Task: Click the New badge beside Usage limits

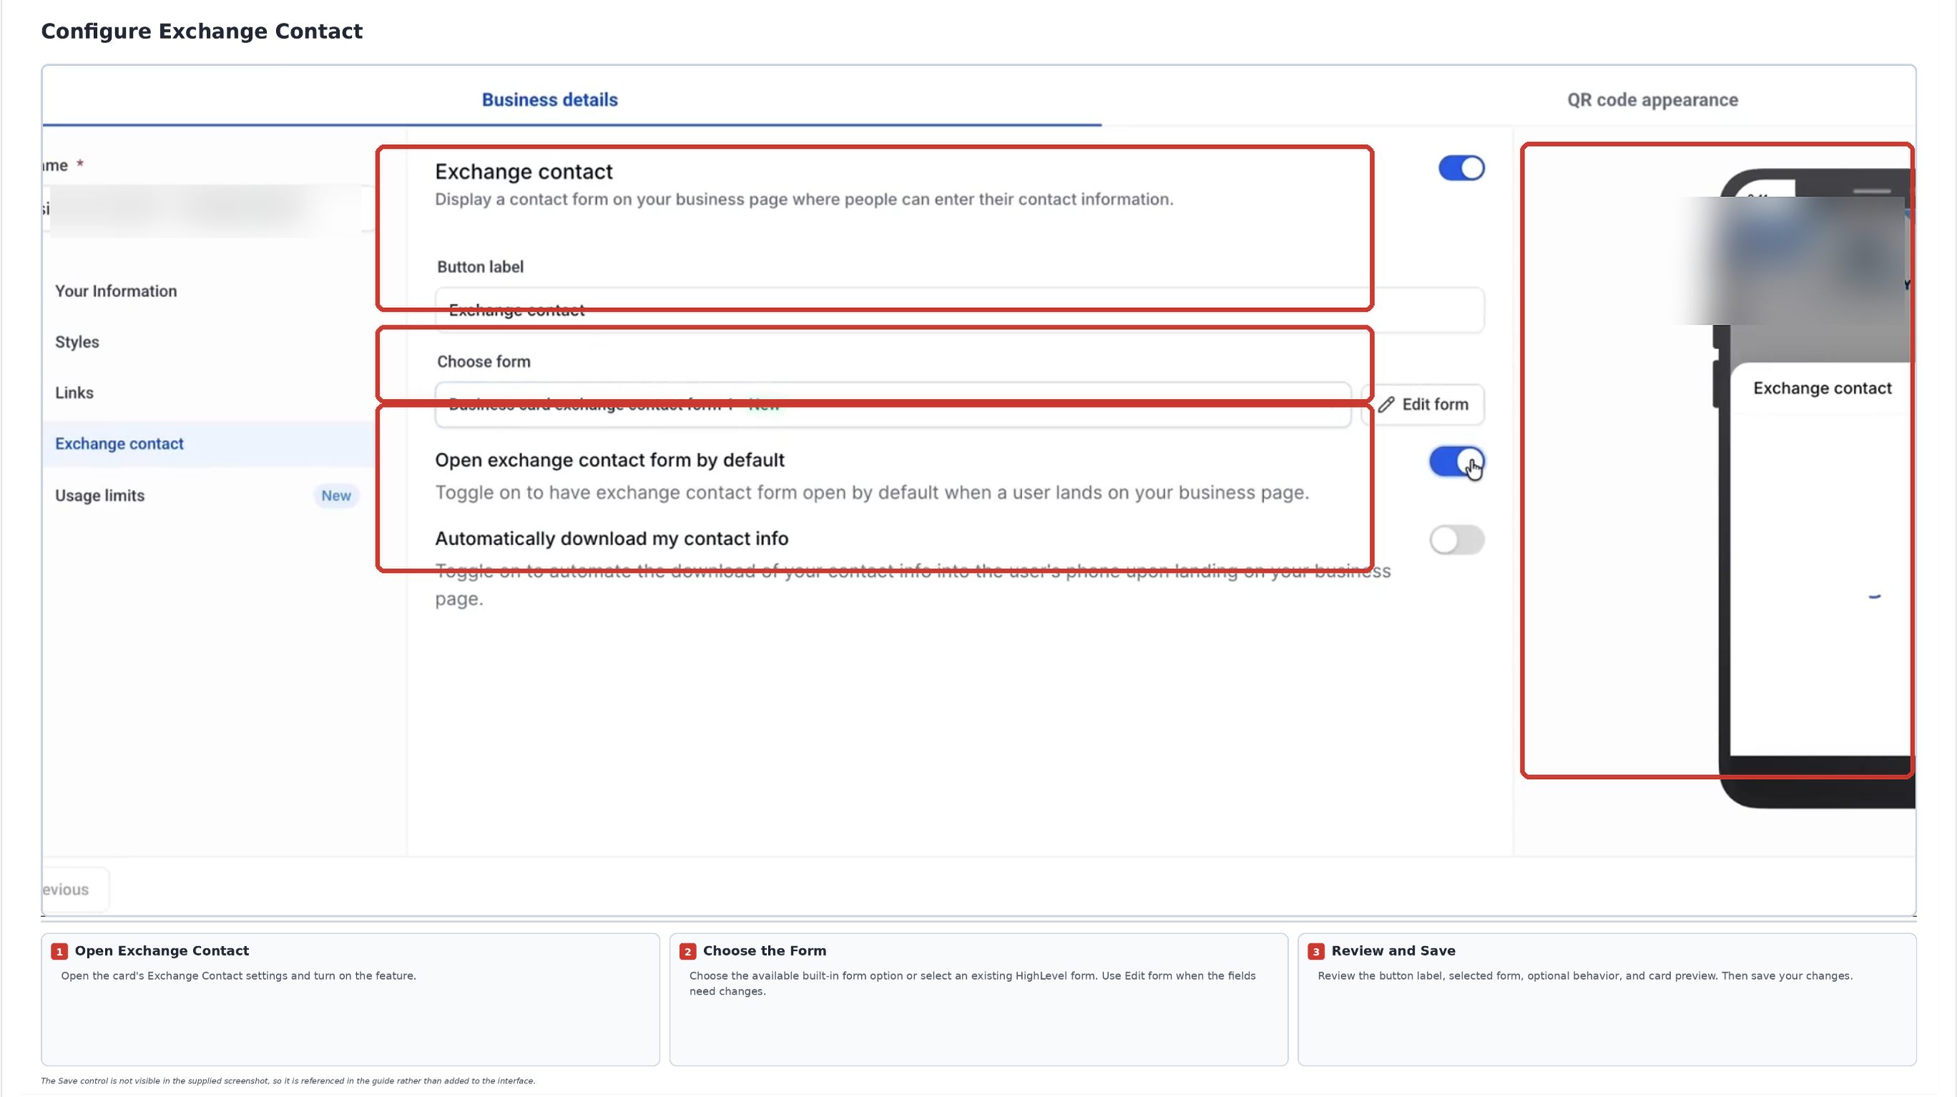Action: click(x=335, y=496)
